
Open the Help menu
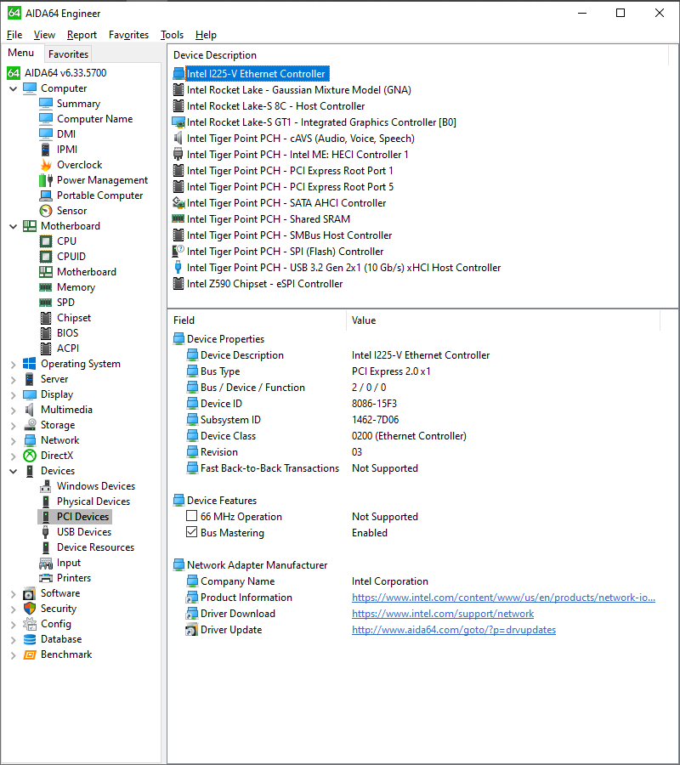[206, 35]
